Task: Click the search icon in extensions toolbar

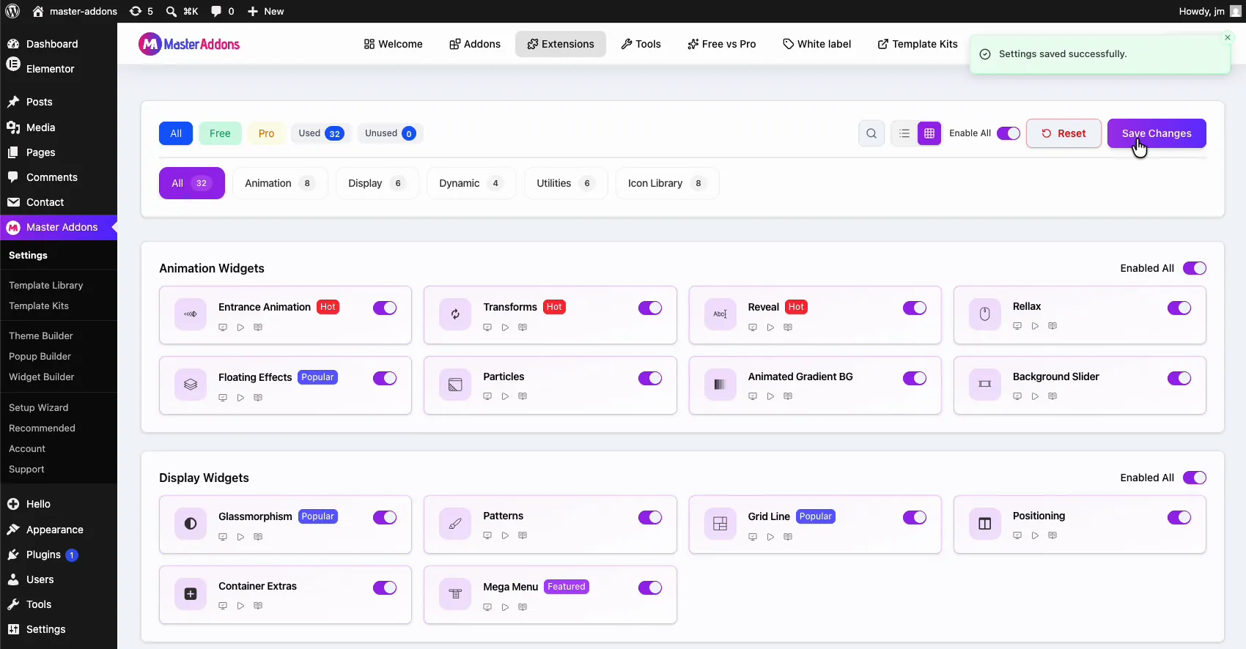Action: (x=871, y=133)
